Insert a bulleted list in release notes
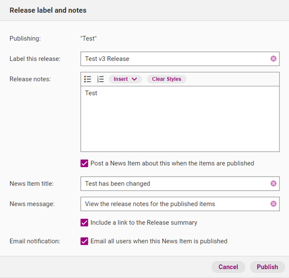289x278 pixels. pyautogui.click(x=87, y=79)
